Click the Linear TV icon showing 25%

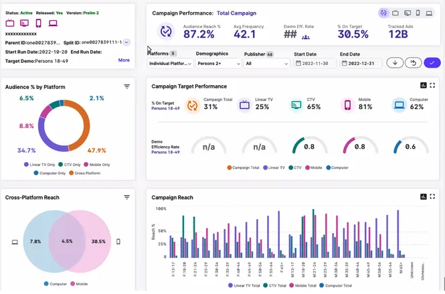click(x=244, y=105)
